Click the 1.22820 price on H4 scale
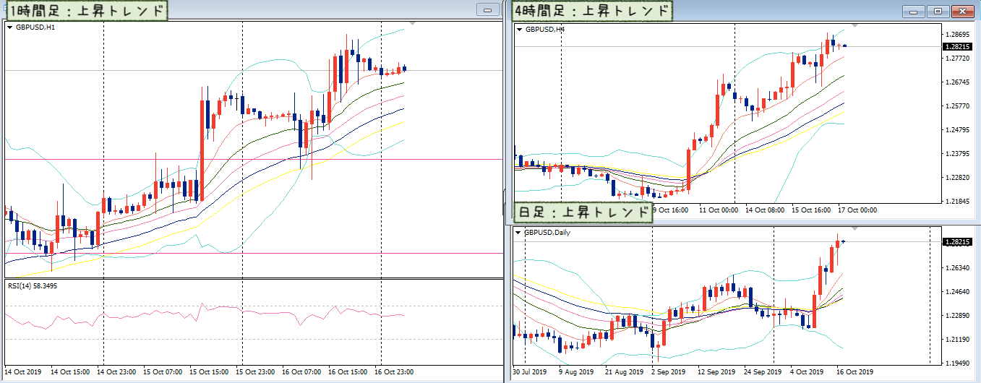Viewport: 981px width, 383px height. tap(956, 177)
